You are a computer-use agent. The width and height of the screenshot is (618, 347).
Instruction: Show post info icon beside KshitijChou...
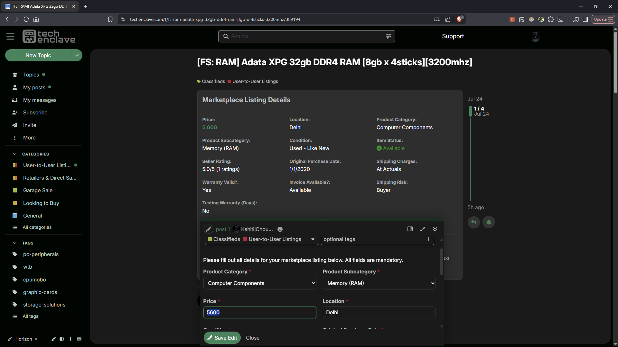pyautogui.click(x=280, y=229)
